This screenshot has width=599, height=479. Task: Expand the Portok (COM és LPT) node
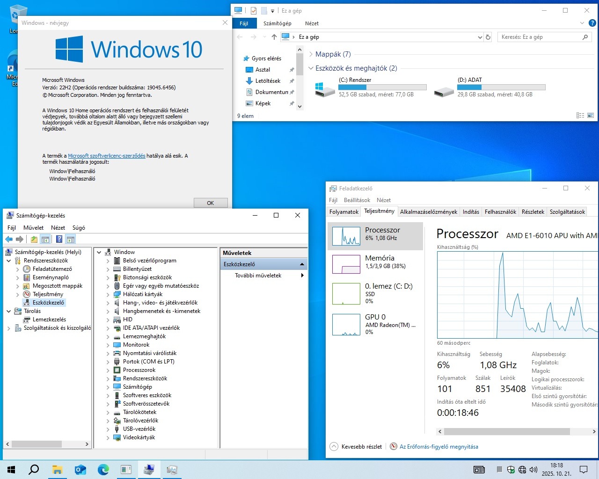[108, 362]
